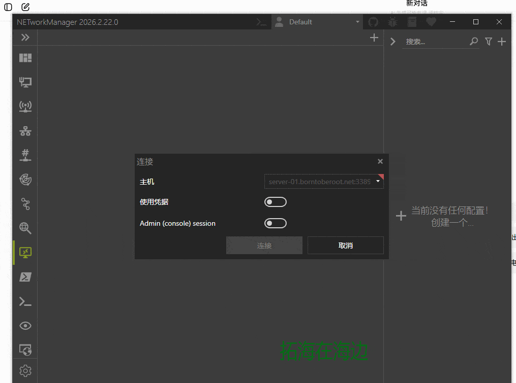Open application Settings gear
This screenshot has height=383, width=516.
(x=25, y=371)
